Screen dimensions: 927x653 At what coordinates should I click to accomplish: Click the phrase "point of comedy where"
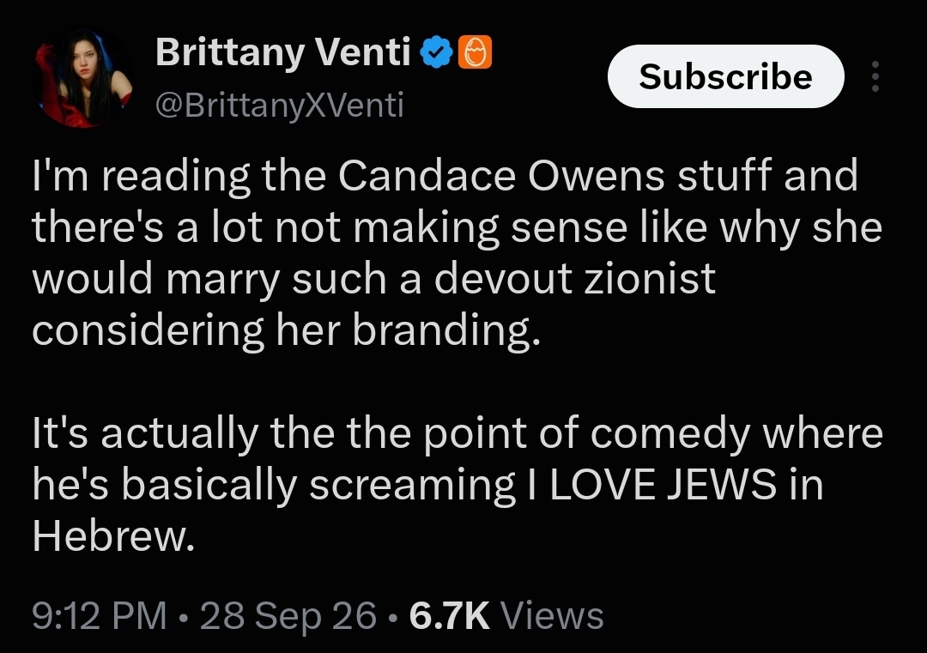pyautogui.click(x=653, y=433)
